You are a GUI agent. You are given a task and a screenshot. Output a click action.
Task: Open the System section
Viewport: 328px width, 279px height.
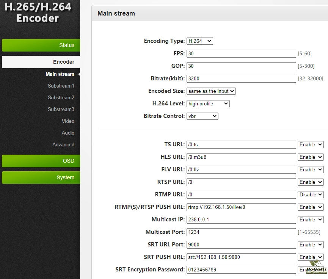[41, 177]
